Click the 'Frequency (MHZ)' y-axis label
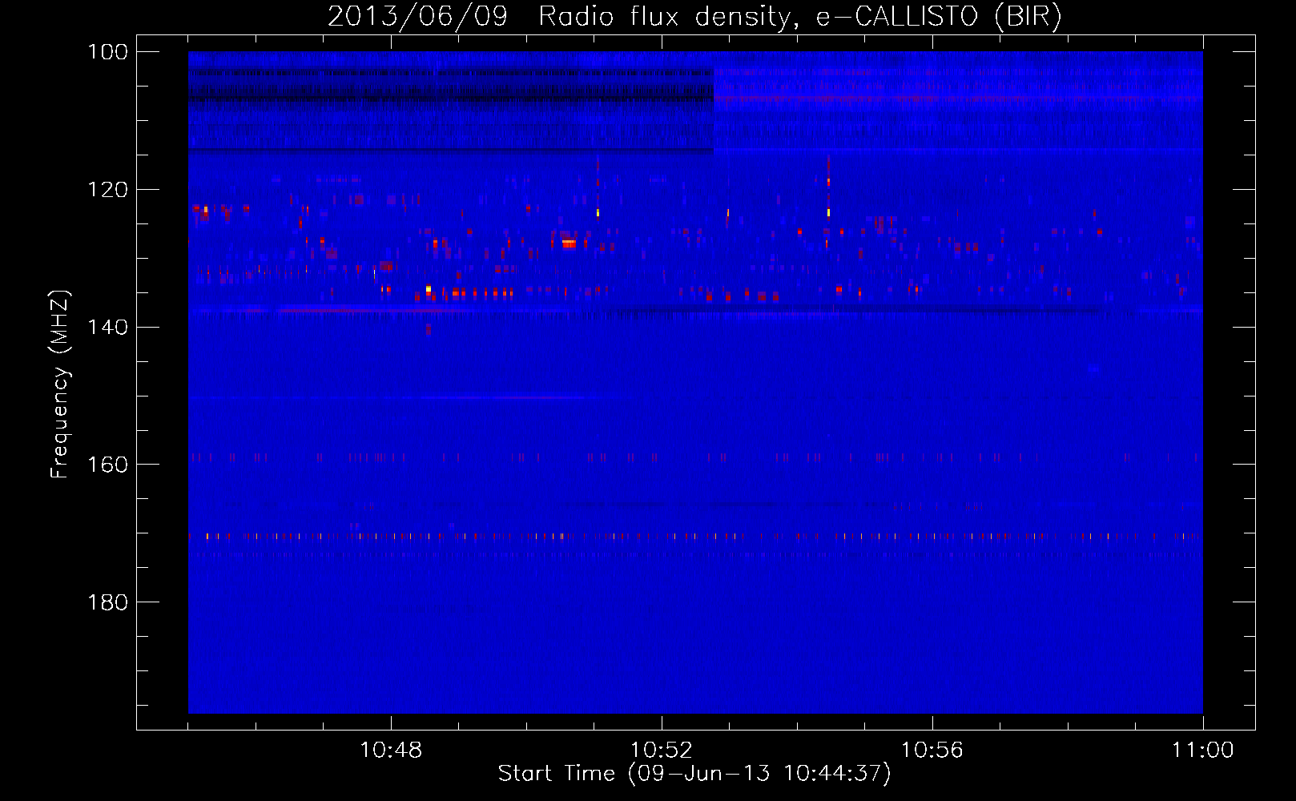 tap(61, 384)
